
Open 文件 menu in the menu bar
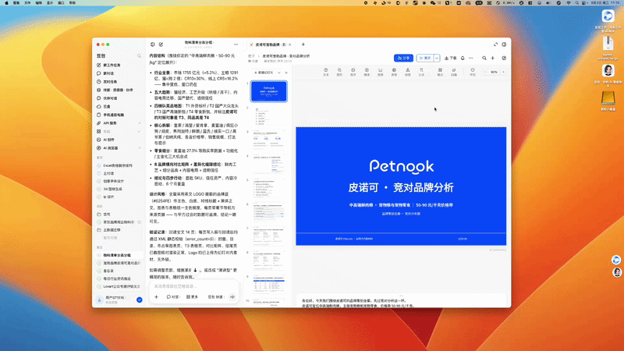[27, 3]
